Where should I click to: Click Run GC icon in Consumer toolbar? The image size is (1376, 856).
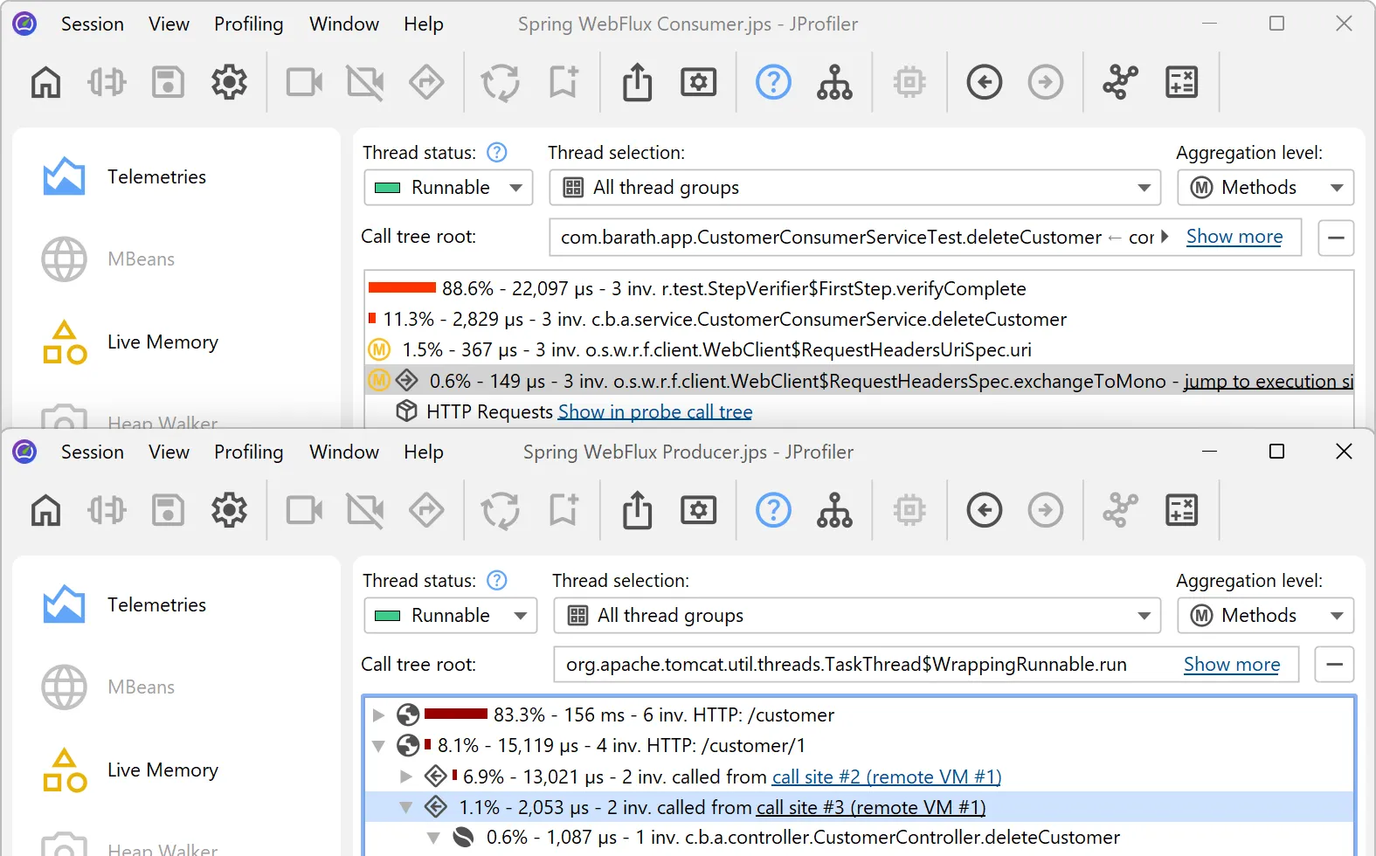pos(501,83)
